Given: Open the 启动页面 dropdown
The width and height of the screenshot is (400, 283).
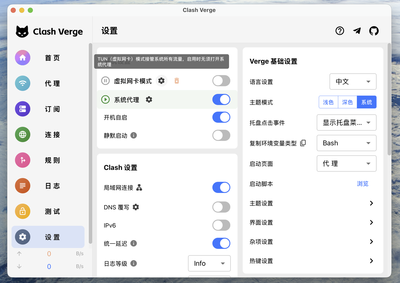Looking at the screenshot, I should coord(346,164).
